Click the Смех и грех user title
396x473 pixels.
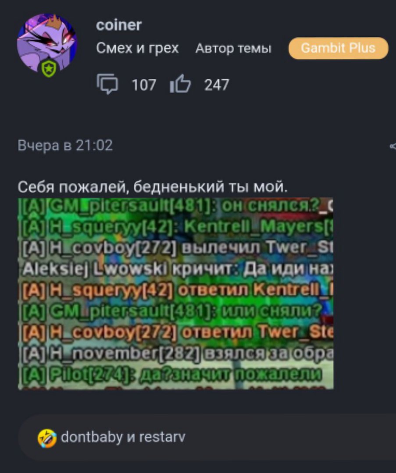point(137,48)
